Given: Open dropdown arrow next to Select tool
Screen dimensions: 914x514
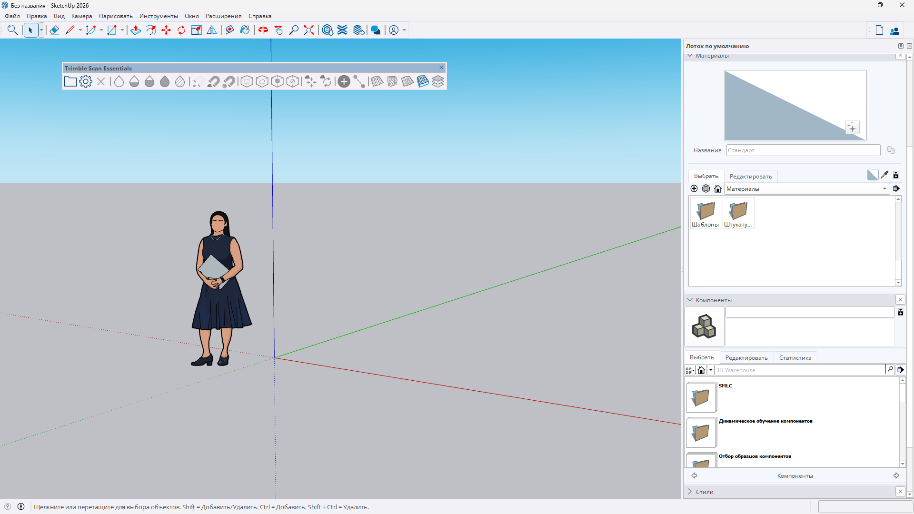Looking at the screenshot, I should coord(41,30).
